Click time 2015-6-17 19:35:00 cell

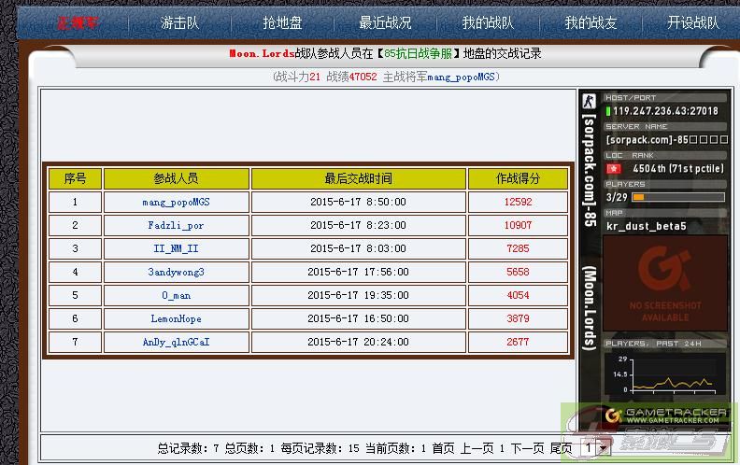(358, 295)
